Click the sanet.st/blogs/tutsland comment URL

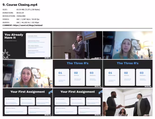pos(28,25)
